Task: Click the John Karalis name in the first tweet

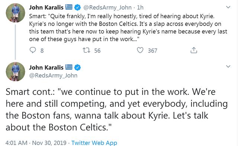Action: [46, 7]
